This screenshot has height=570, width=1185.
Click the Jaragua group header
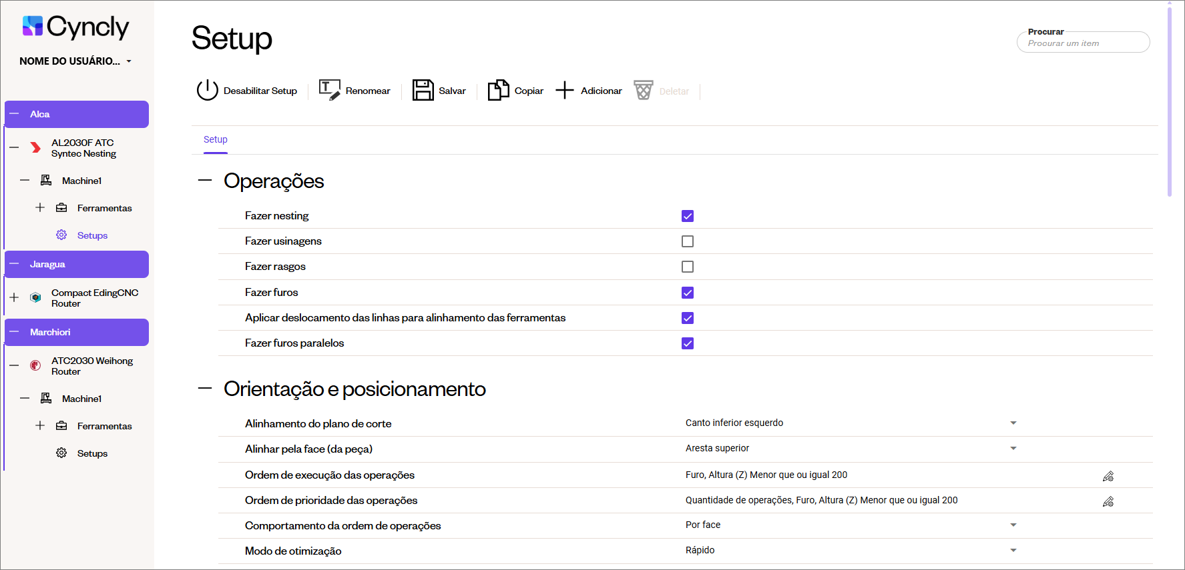point(77,265)
